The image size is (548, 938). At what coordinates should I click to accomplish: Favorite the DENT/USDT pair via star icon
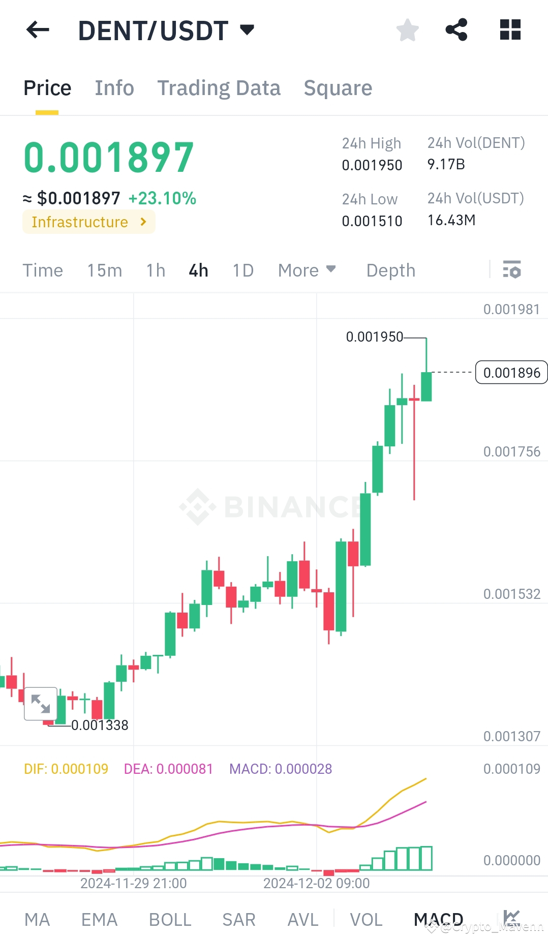(407, 31)
